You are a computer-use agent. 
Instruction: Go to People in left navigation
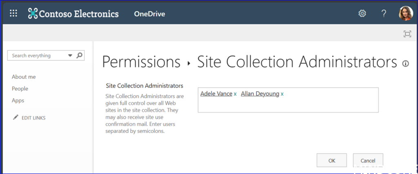[20, 88]
